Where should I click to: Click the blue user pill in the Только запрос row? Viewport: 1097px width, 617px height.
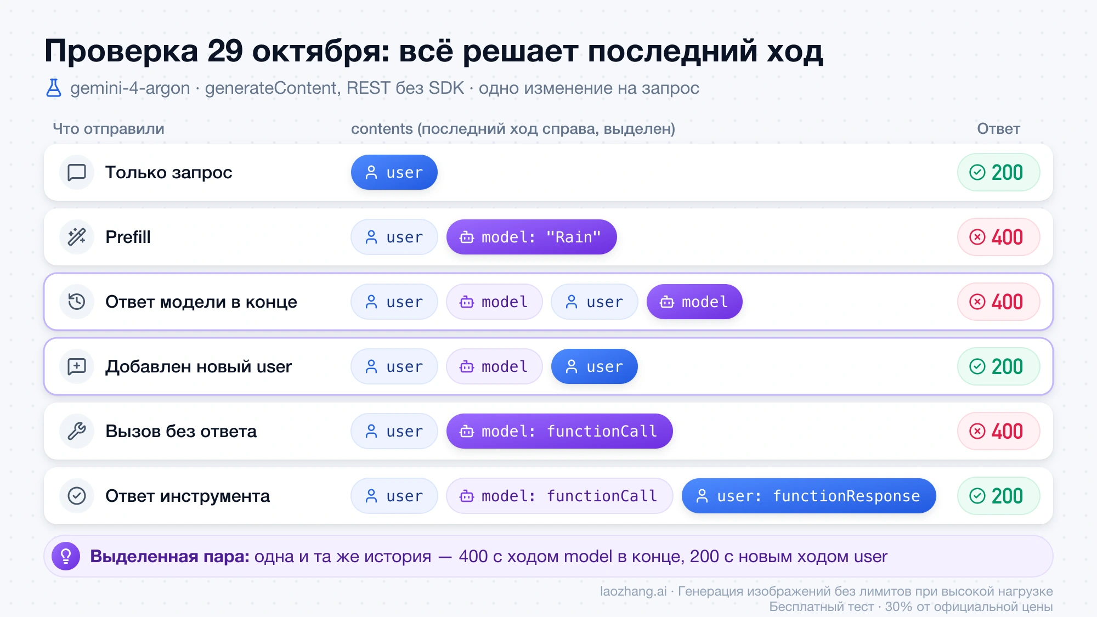[394, 172]
